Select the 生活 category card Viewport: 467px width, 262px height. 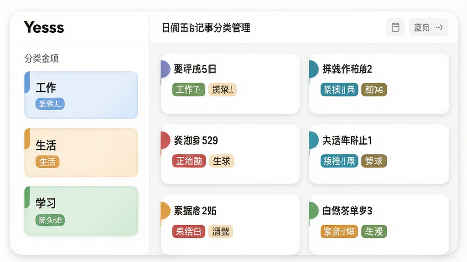pos(81,152)
